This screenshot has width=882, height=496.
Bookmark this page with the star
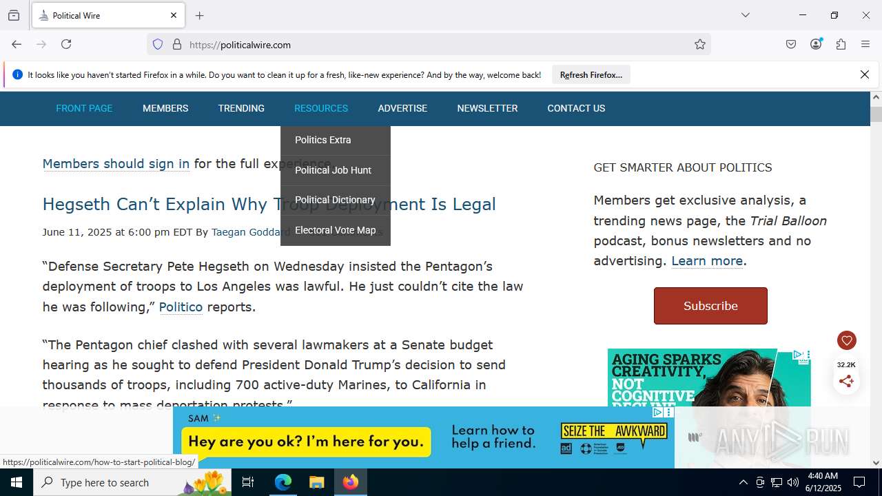pos(700,44)
